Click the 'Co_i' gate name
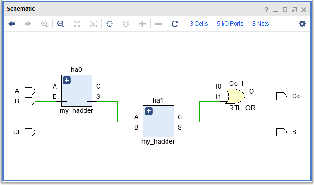This screenshot has height=185, width=314. click(x=236, y=83)
